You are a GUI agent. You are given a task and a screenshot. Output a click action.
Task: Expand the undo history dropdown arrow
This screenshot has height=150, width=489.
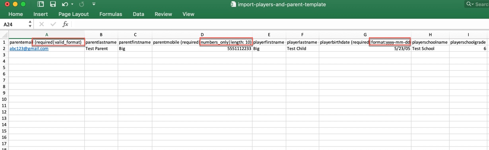pyautogui.click(x=72, y=4)
